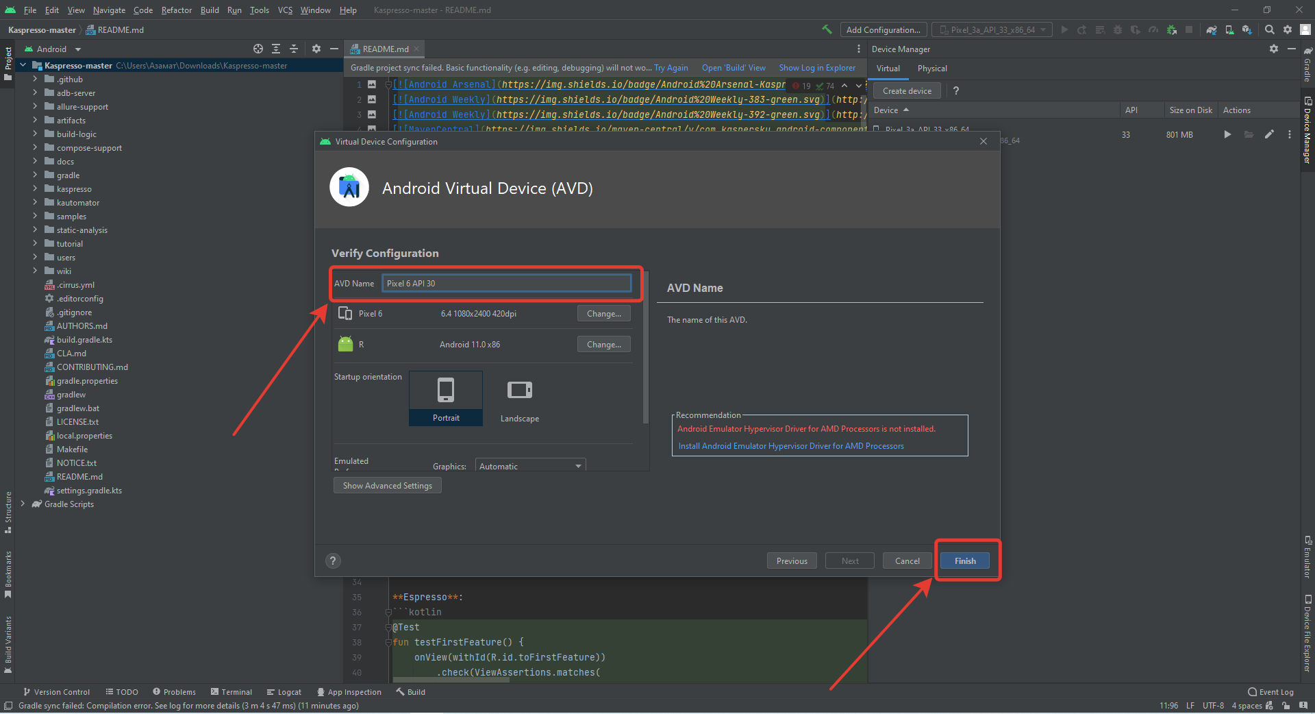Click the AVD configuration vertical scrollbar
Viewport: 1315px width, 714px height.
pyautogui.click(x=645, y=346)
